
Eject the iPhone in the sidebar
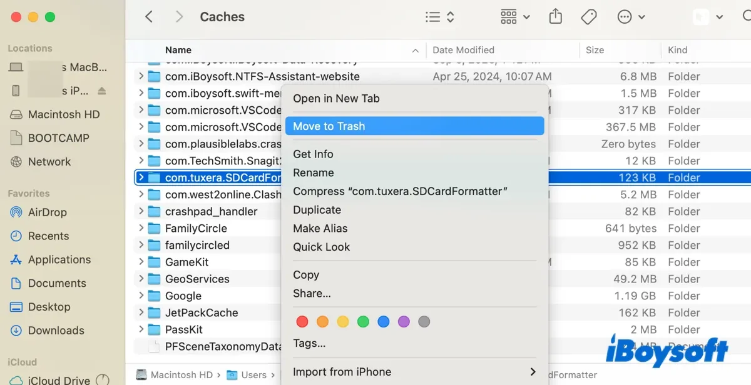(x=102, y=91)
